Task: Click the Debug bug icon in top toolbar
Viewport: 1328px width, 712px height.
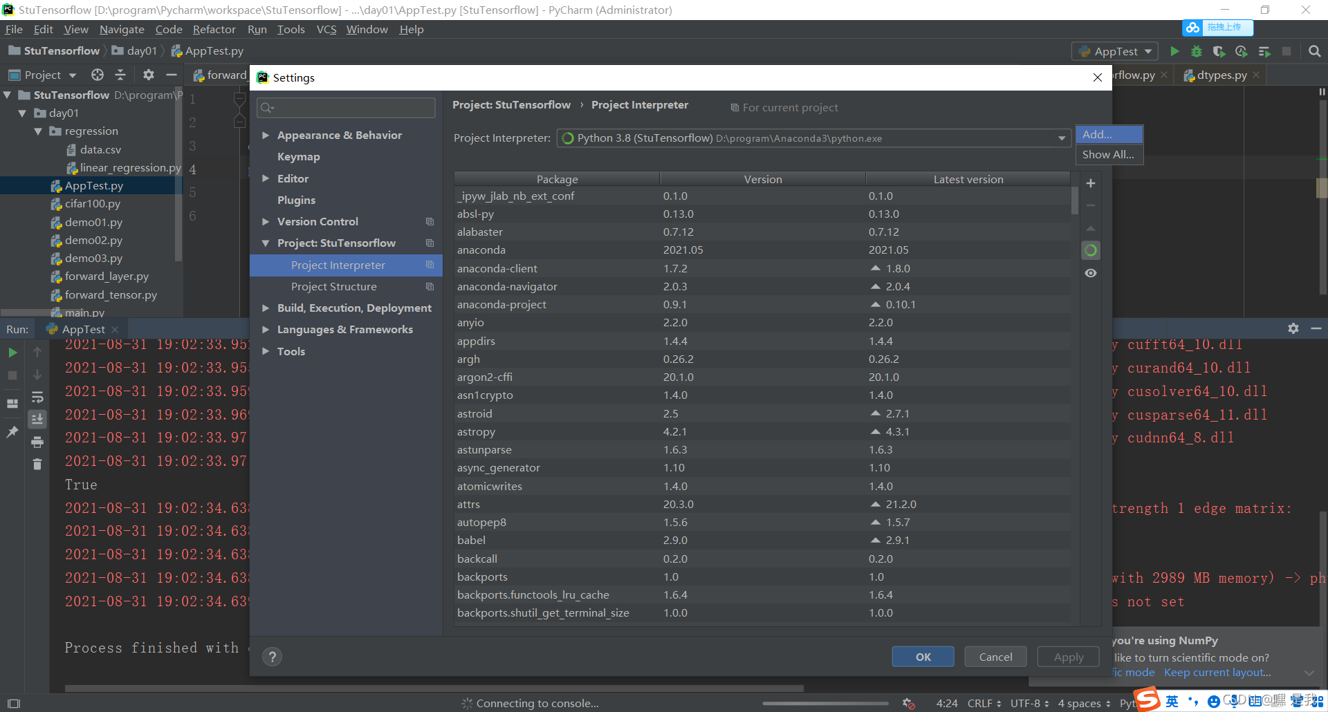Action: (1197, 51)
